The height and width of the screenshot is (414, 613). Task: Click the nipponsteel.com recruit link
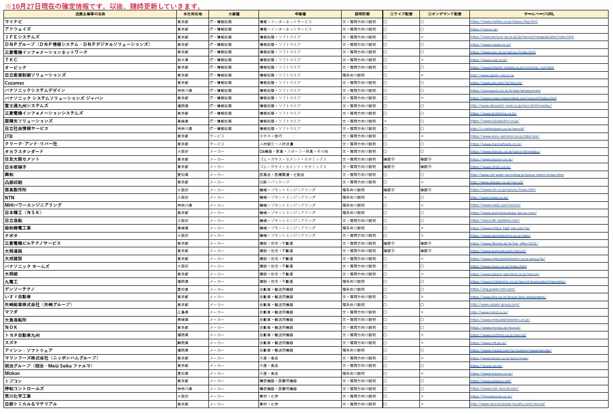[x=513, y=98]
